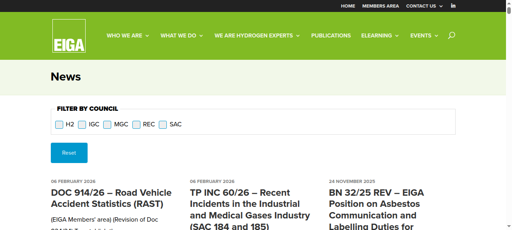Expand the Contact Us dropdown

pos(424,6)
